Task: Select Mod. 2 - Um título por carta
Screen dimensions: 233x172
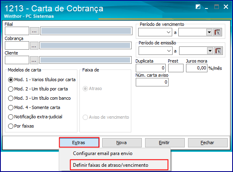Action: click(x=38, y=89)
